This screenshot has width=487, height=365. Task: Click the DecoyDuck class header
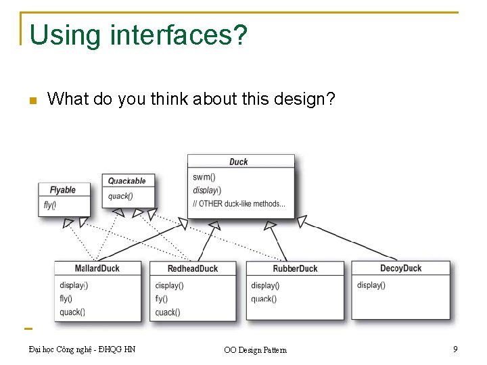[400, 268]
